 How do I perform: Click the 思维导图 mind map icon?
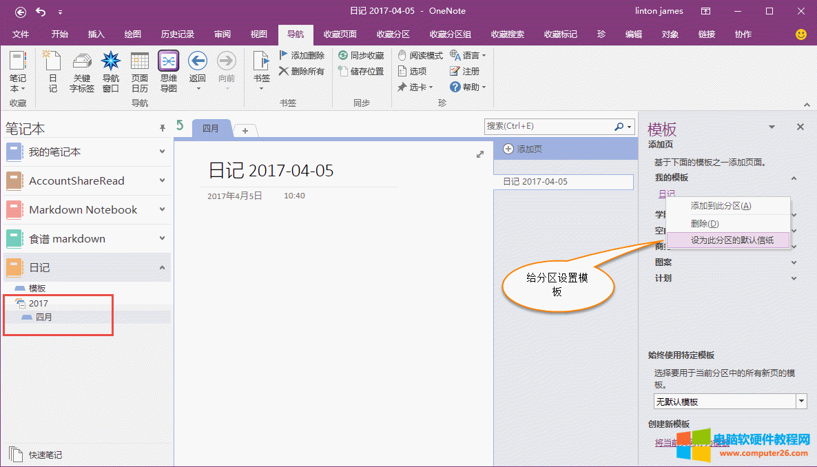pos(169,62)
